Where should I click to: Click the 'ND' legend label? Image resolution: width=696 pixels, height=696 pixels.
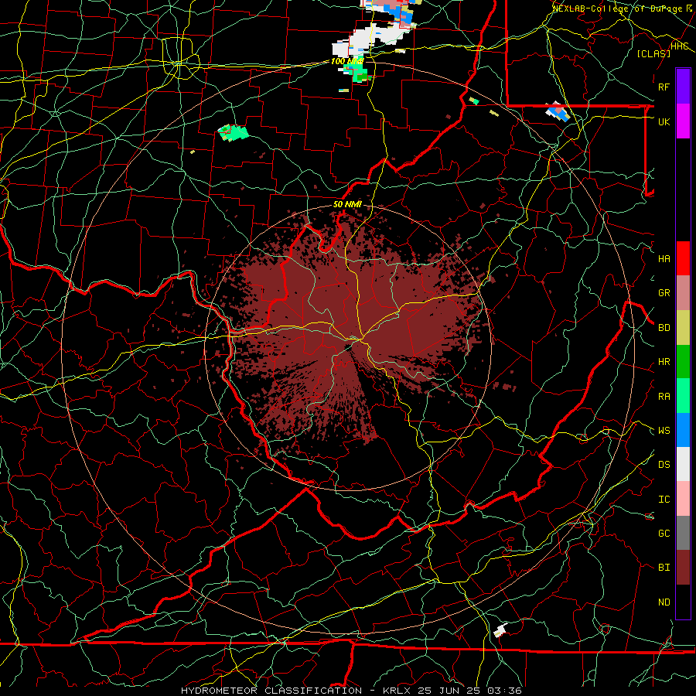(x=664, y=602)
